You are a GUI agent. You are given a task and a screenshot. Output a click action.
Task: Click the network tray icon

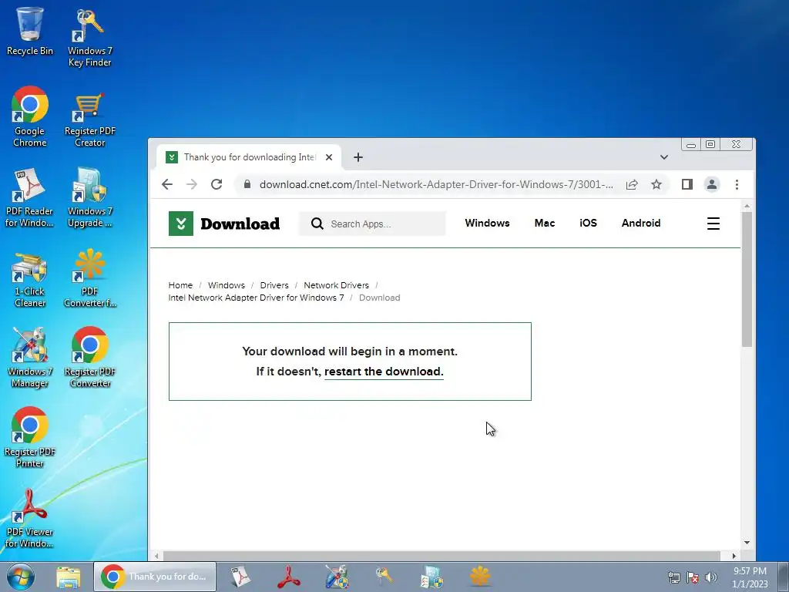(x=673, y=577)
